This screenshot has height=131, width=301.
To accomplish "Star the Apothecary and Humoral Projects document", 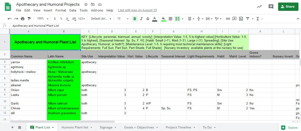I will click(x=86, y=4).
